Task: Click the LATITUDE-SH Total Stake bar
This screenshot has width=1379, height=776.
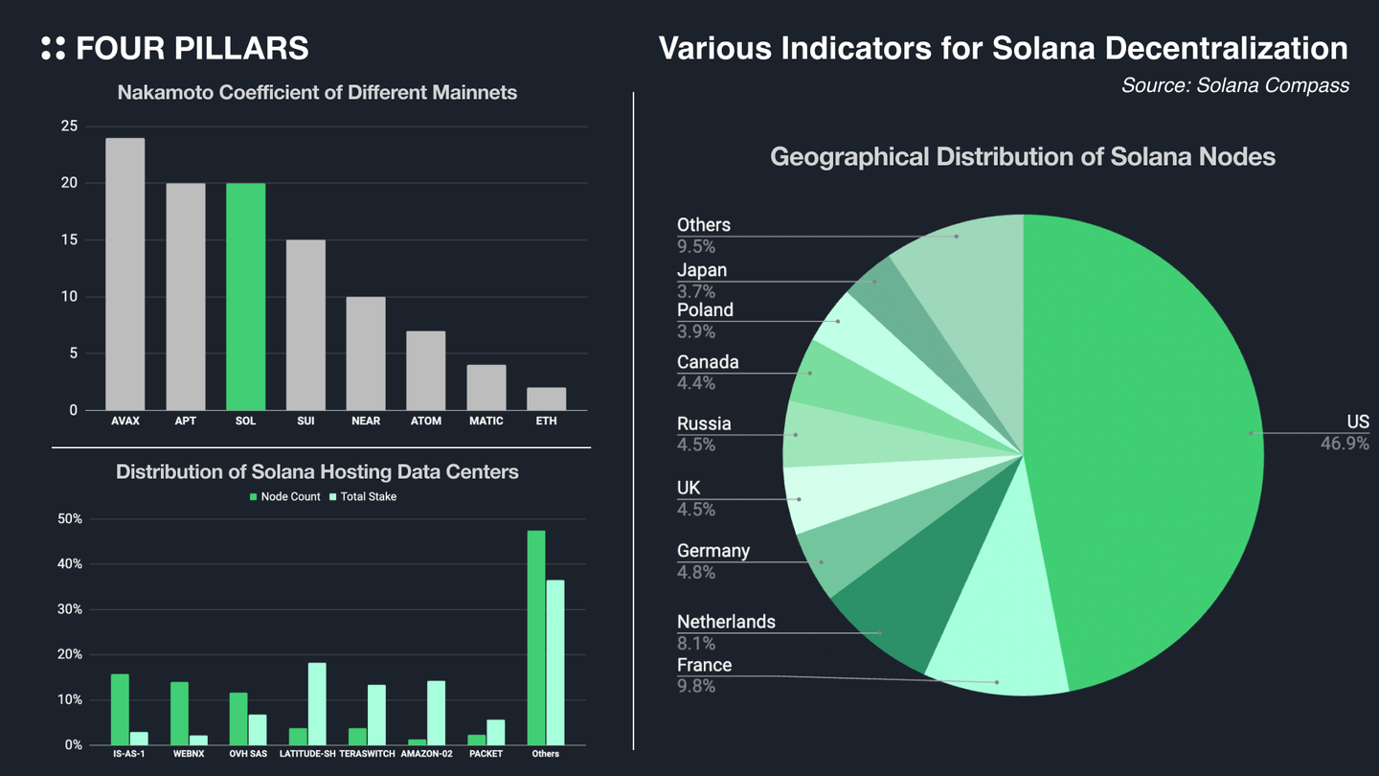Action: point(317,704)
